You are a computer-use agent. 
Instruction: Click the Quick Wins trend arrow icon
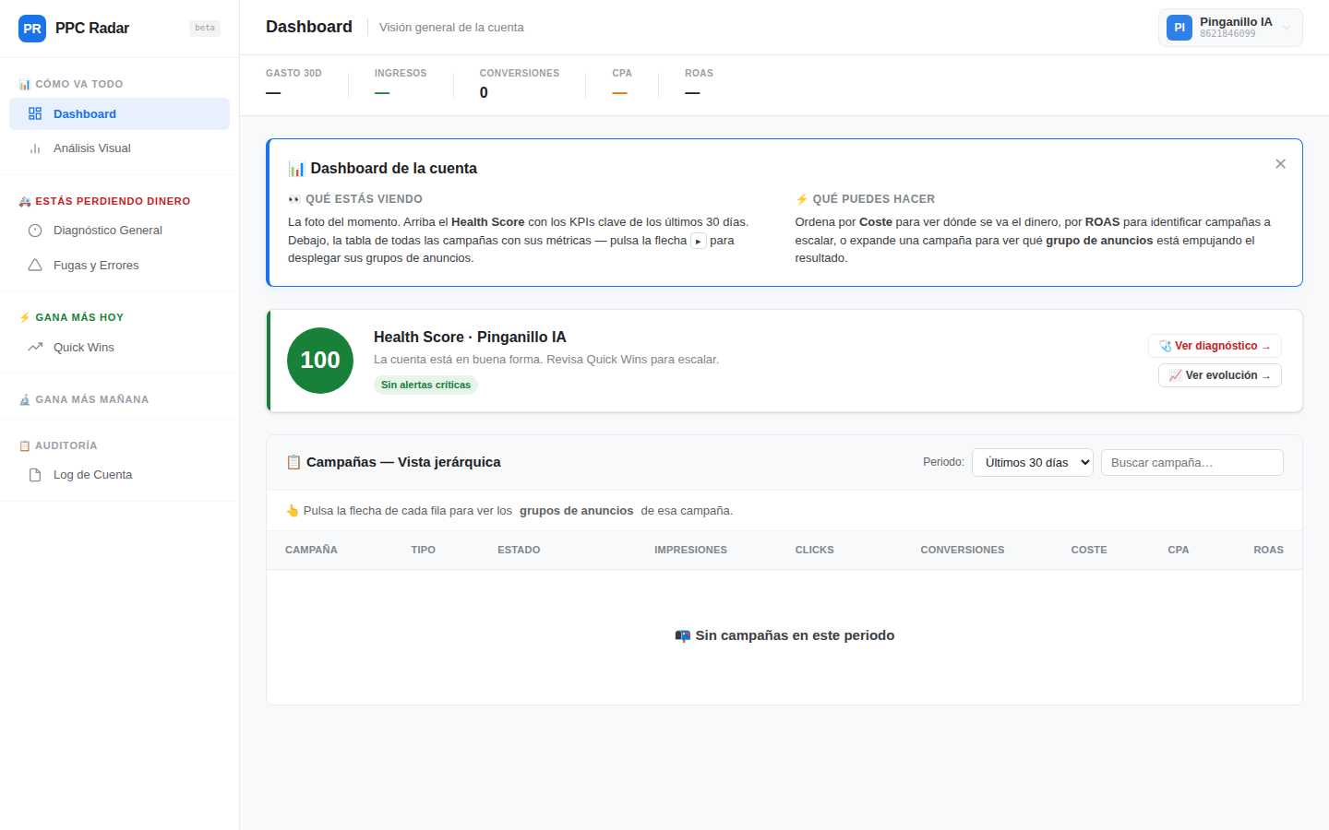[35, 347]
